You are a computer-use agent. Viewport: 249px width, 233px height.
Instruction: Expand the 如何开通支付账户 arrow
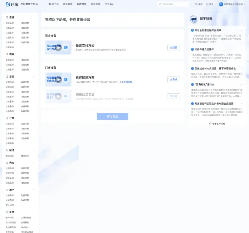(x=242, y=49)
